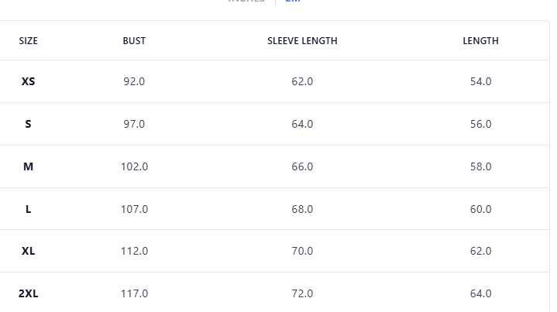
Task: Click the LENGTH column header
Action: point(480,41)
